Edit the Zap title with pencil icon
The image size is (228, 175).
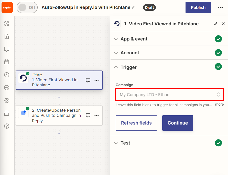point(134,7)
